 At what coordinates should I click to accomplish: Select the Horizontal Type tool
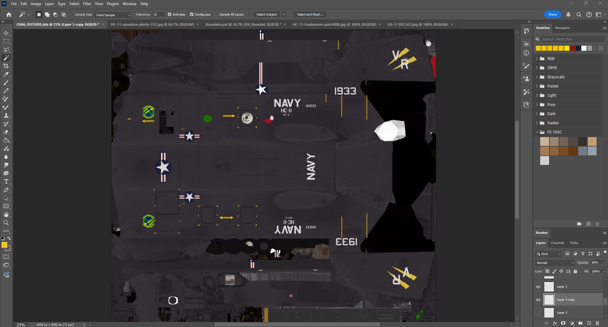[x=6, y=182]
